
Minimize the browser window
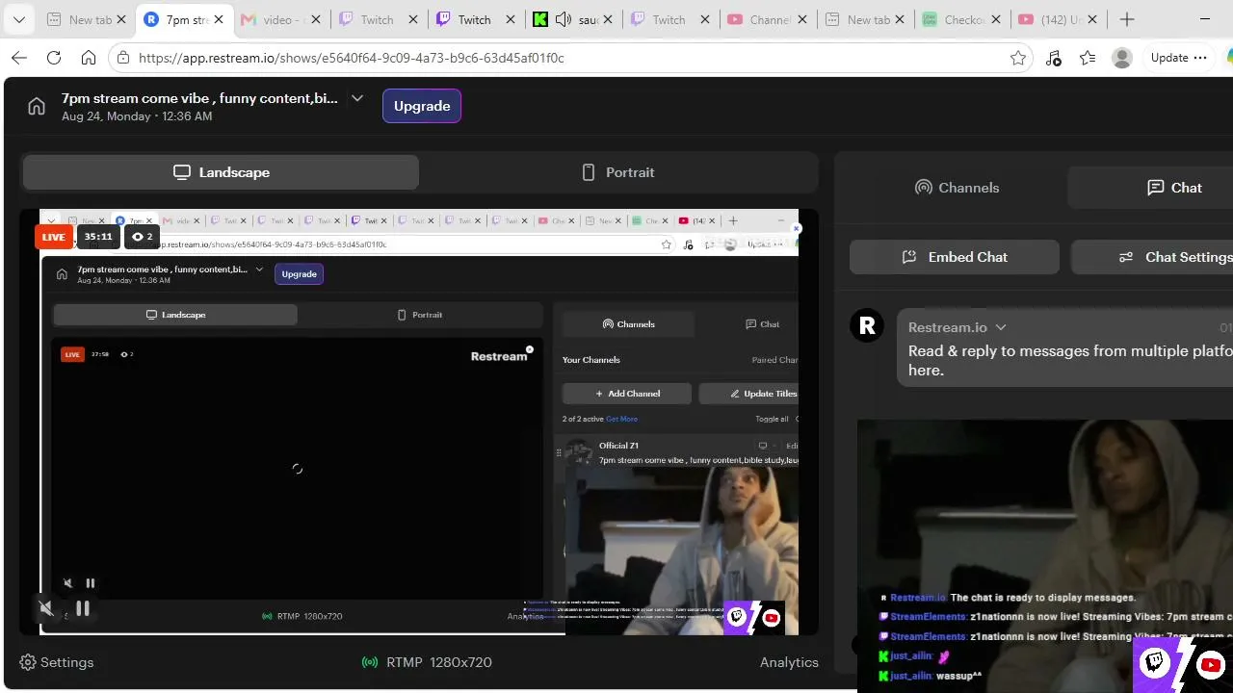[1205, 19]
